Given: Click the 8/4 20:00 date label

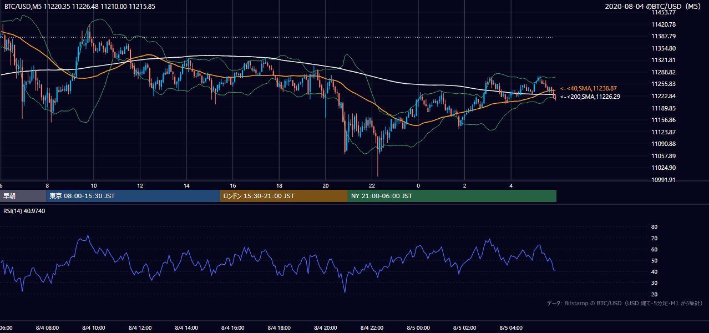Looking at the screenshot, I should (326, 328).
